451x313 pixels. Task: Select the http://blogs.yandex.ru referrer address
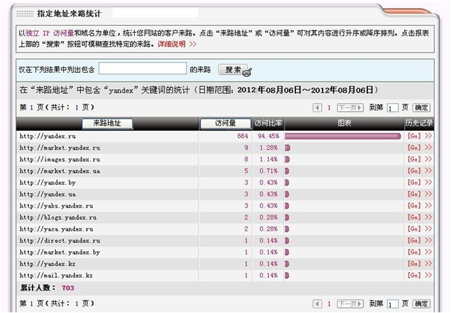58,218
